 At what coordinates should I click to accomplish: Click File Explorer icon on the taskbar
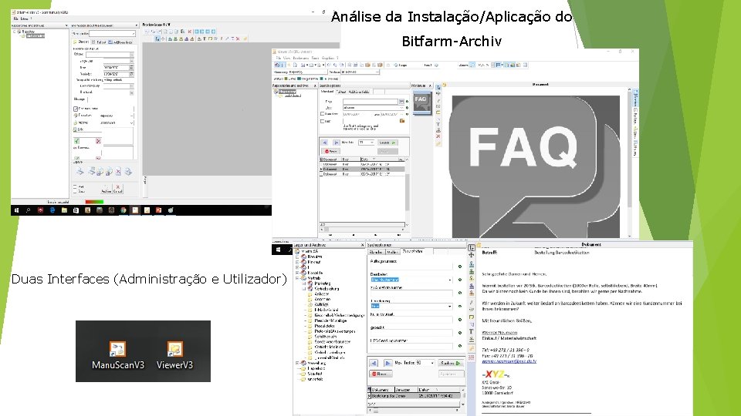(64, 210)
